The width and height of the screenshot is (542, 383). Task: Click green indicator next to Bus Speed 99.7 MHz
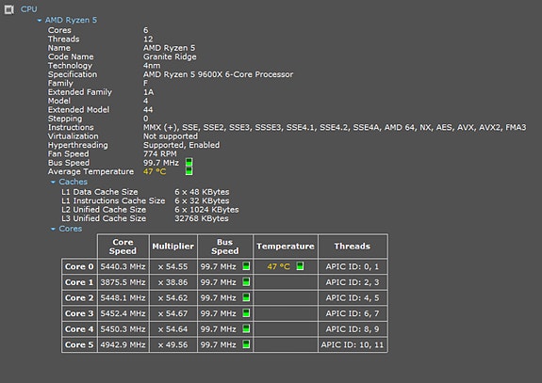(189, 162)
